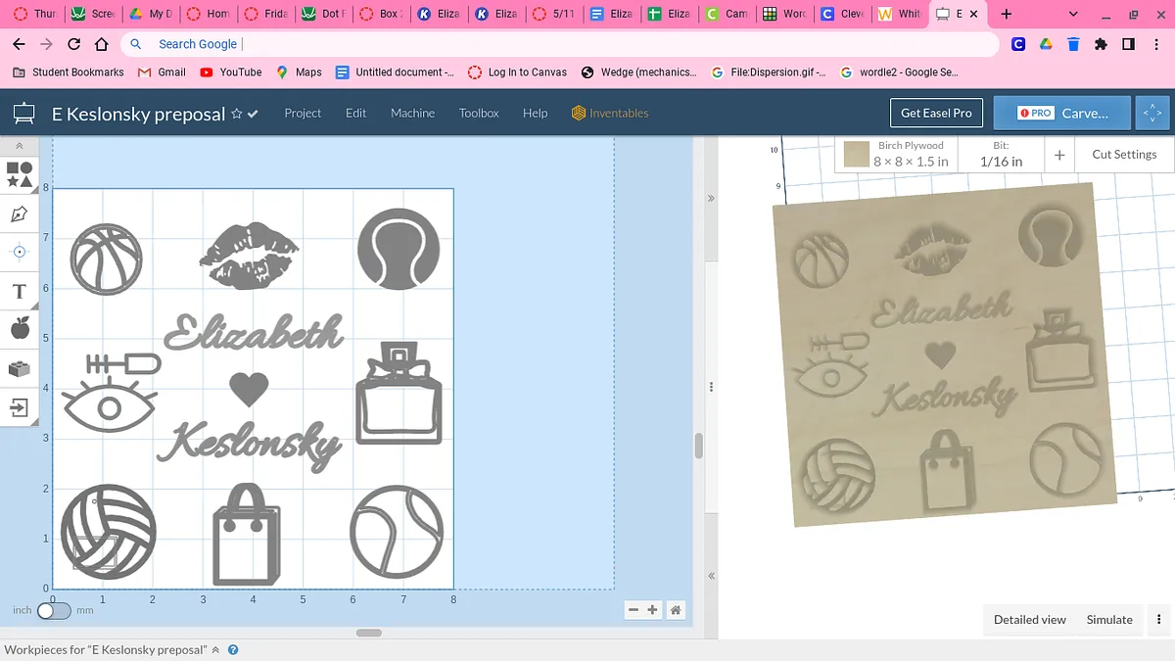Image resolution: width=1175 pixels, height=661 pixels.
Task: Click the drill point target tool
Action: click(20, 252)
